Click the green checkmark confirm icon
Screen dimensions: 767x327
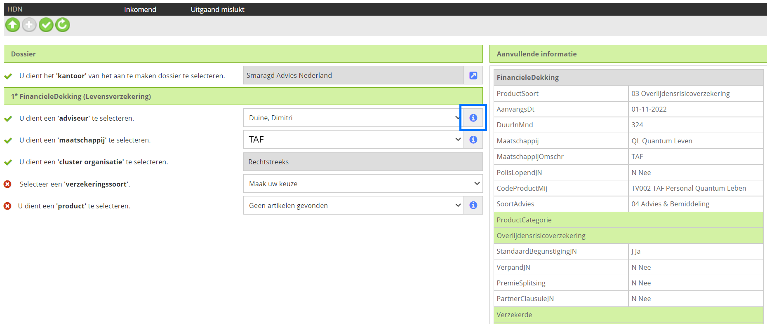click(46, 25)
